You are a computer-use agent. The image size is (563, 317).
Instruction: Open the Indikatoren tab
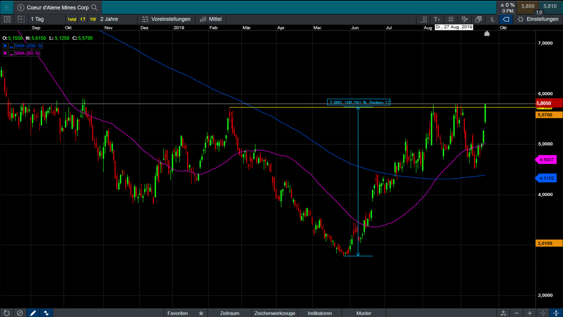click(x=320, y=313)
